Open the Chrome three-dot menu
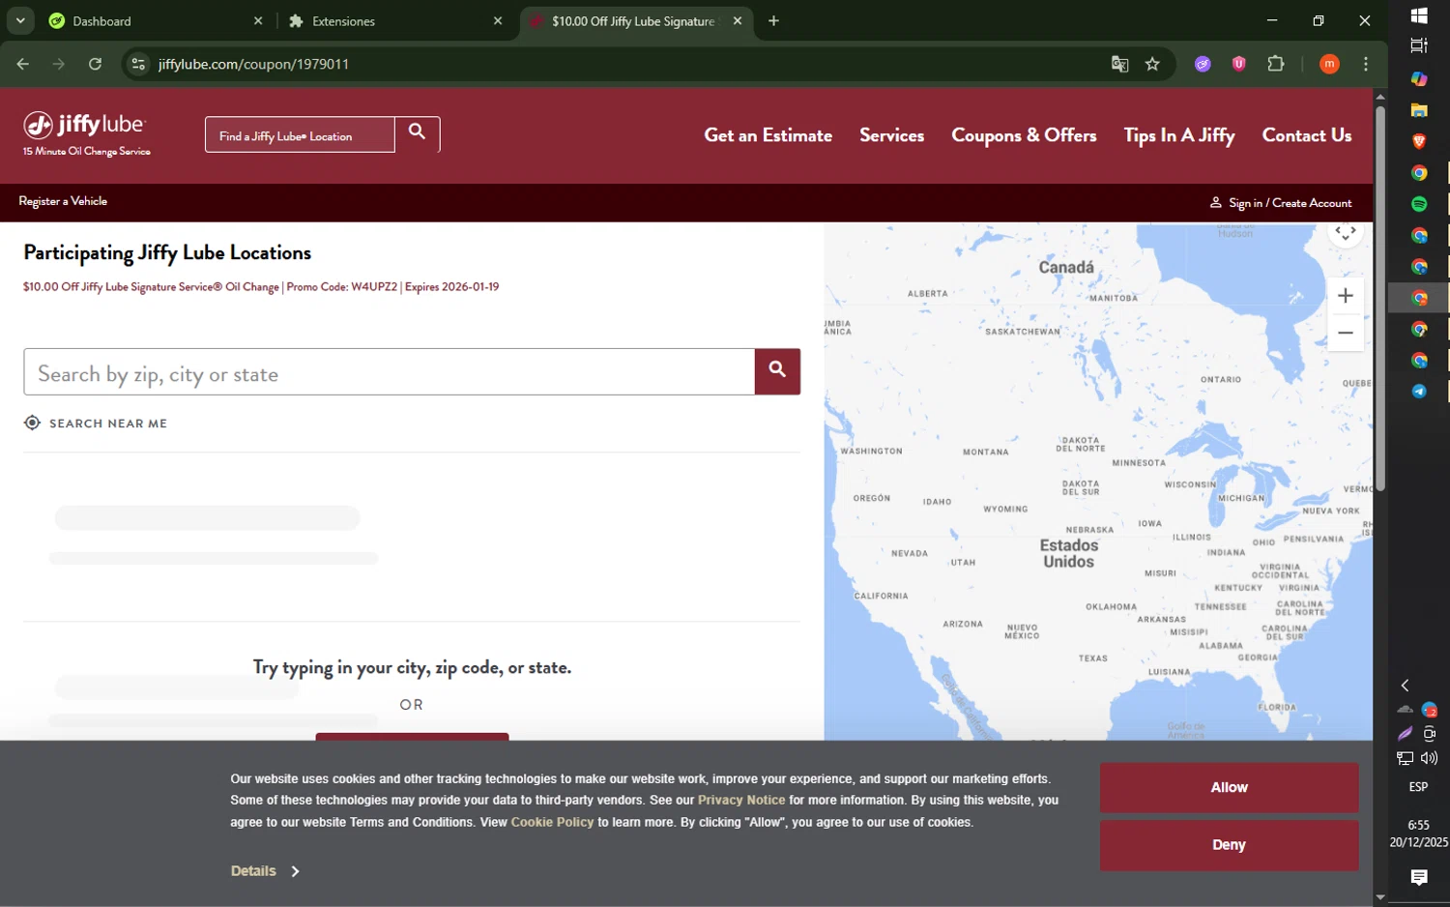Viewport: 1450px width, 907px height. click(1365, 64)
